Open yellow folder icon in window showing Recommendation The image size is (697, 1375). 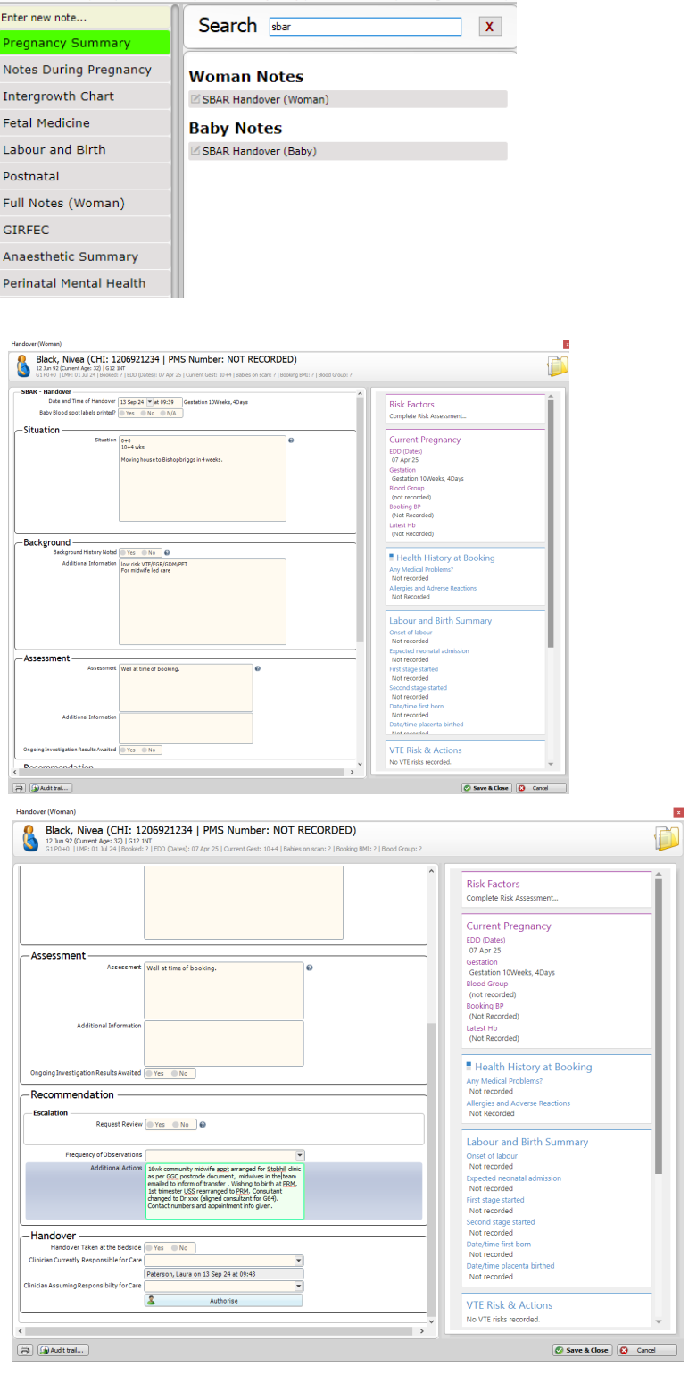tap(667, 838)
